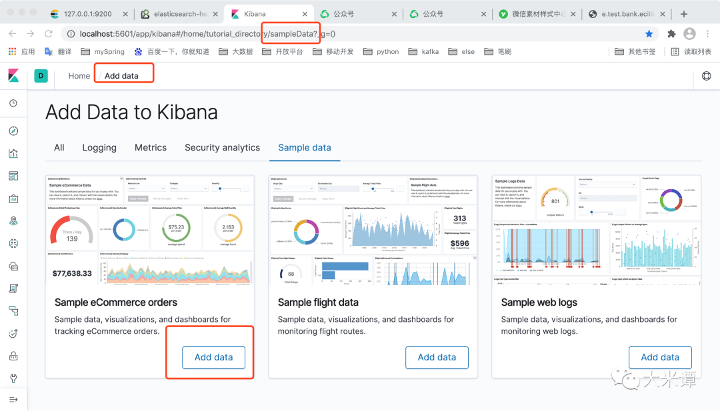The height and width of the screenshot is (411, 720).
Task: Click Home breadcrumb link
Action: point(79,76)
